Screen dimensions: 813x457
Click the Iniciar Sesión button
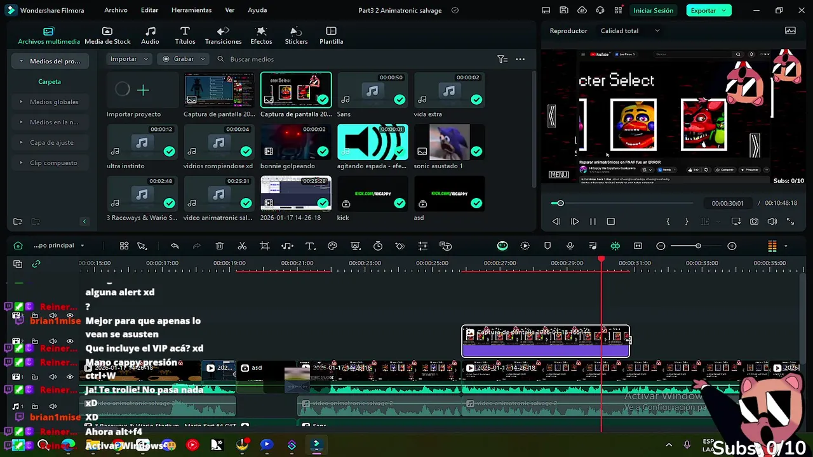pyautogui.click(x=653, y=10)
